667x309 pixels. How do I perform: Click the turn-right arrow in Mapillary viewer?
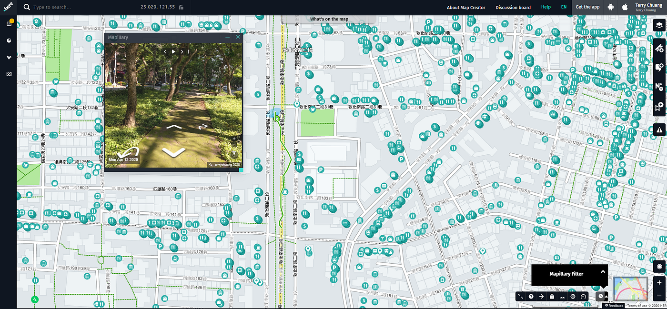tap(203, 127)
